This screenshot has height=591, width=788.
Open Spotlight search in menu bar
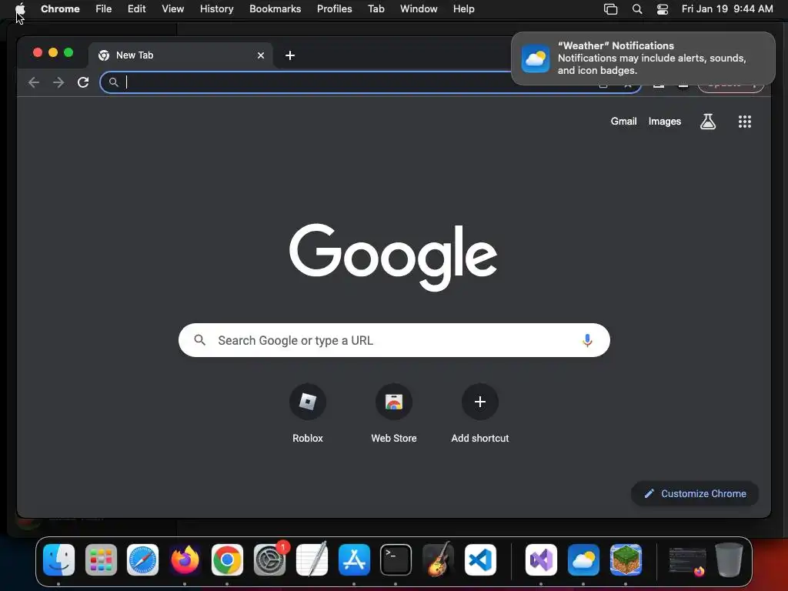click(637, 9)
